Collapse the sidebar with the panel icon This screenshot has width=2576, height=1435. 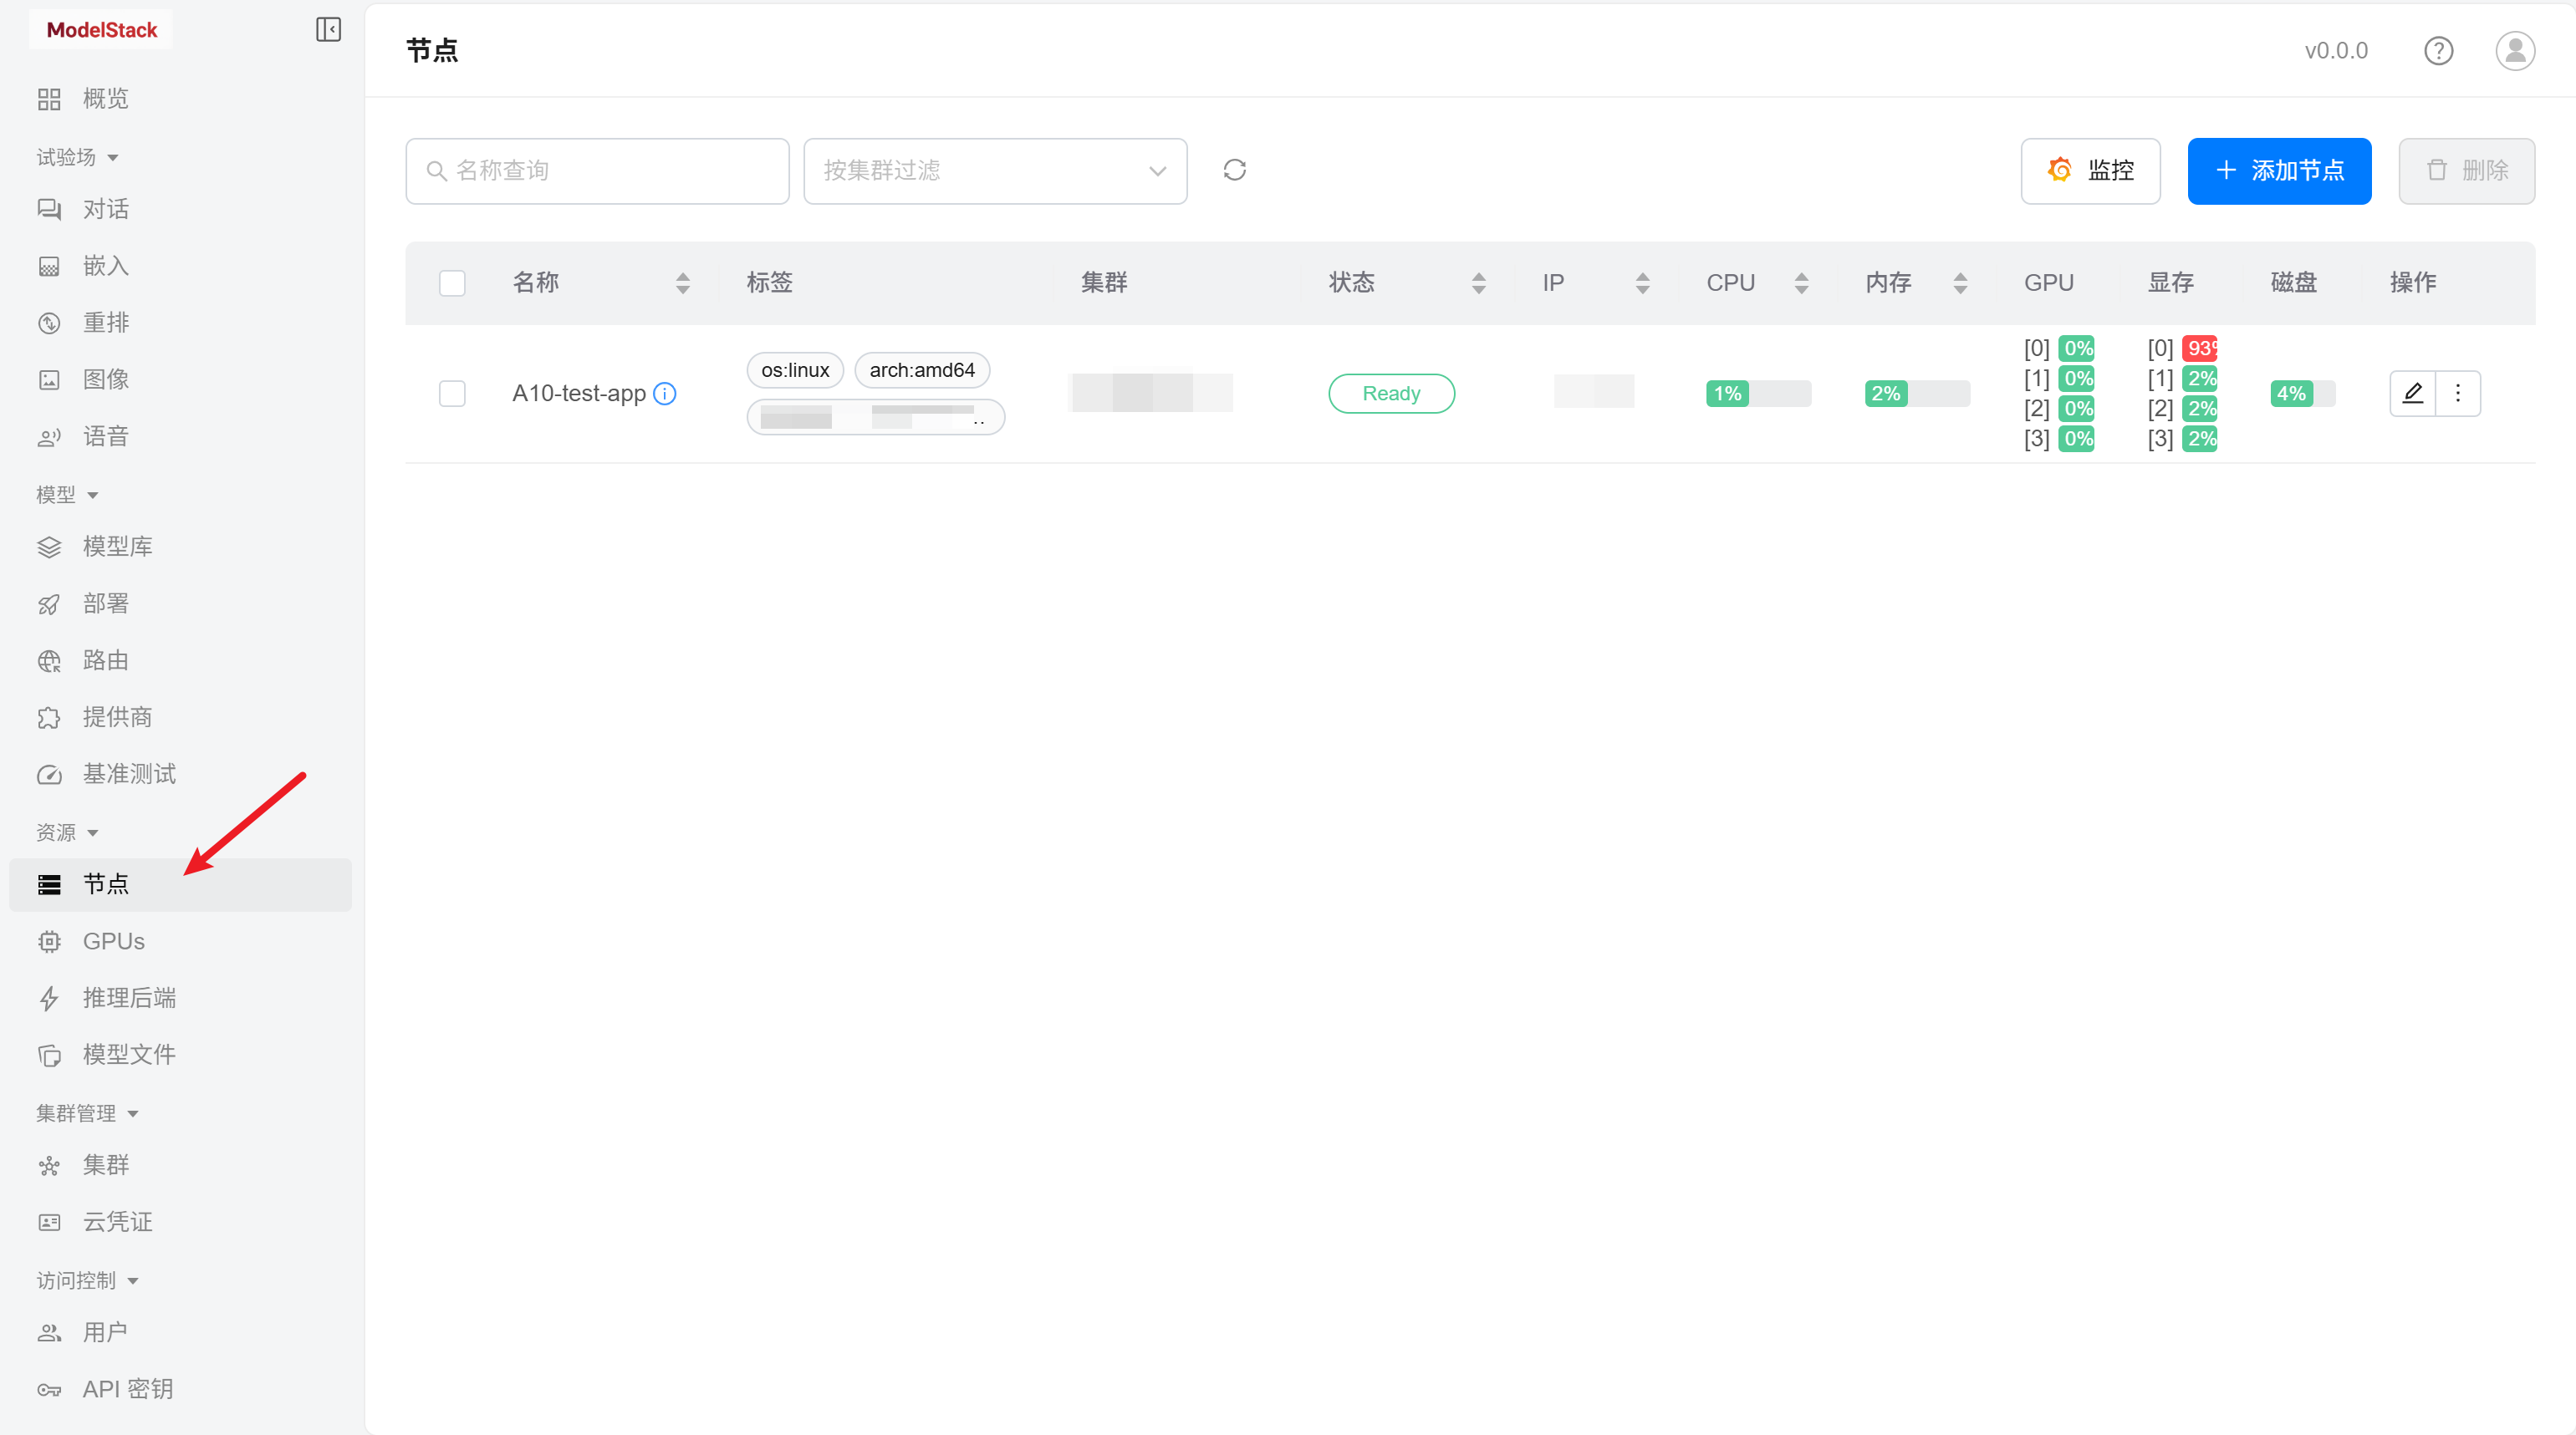pyautogui.click(x=328, y=30)
